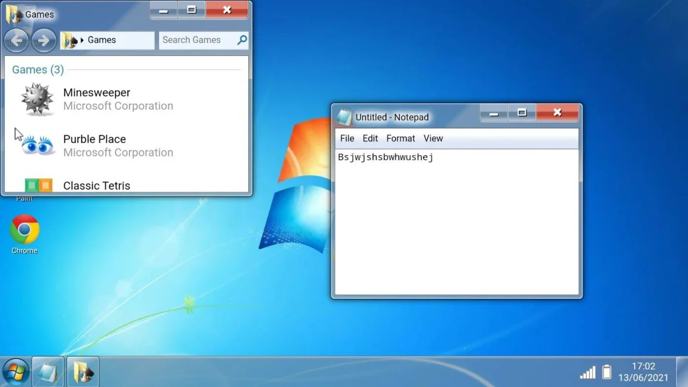Click into the Notepad text area

click(457, 222)
